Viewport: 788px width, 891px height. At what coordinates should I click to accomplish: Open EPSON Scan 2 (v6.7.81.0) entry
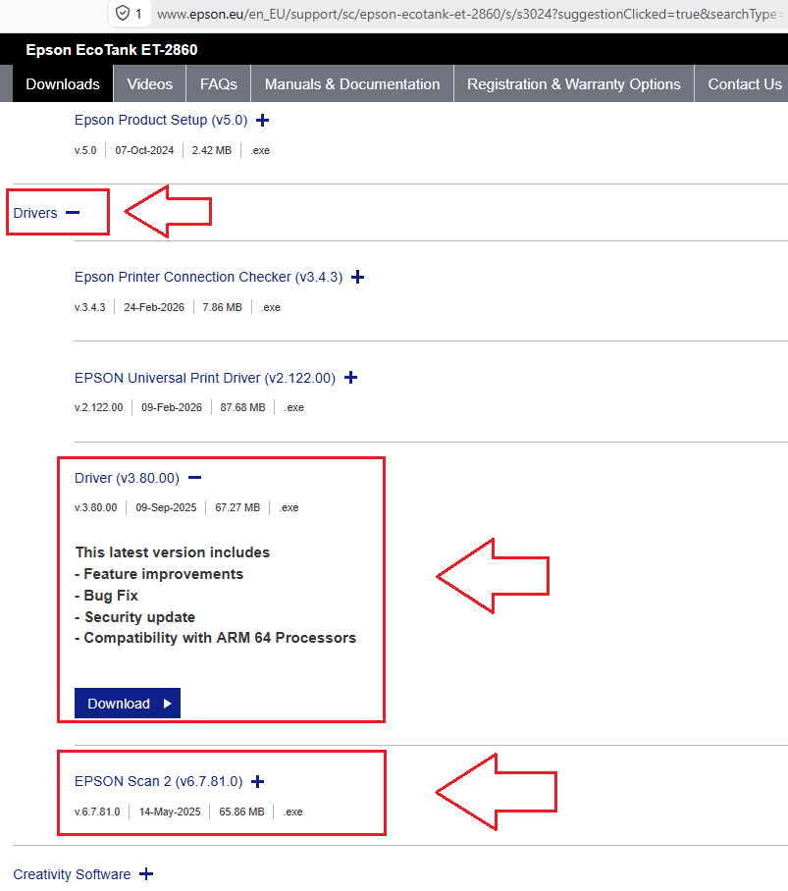pyautogui.click(x=159, y=781)
